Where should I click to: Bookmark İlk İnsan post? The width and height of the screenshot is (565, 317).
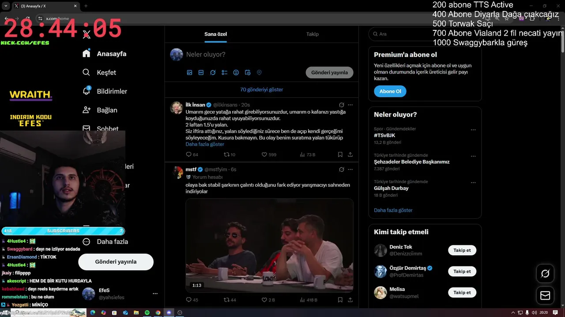pyautogui.click(x=340, y=155)
